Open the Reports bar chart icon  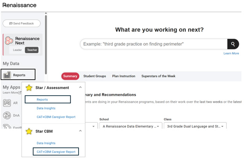tap(7, 75)
